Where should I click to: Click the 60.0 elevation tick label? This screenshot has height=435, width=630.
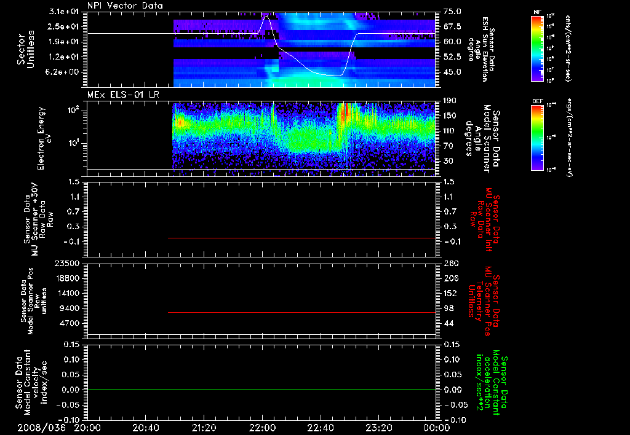[x=452, y=42]
